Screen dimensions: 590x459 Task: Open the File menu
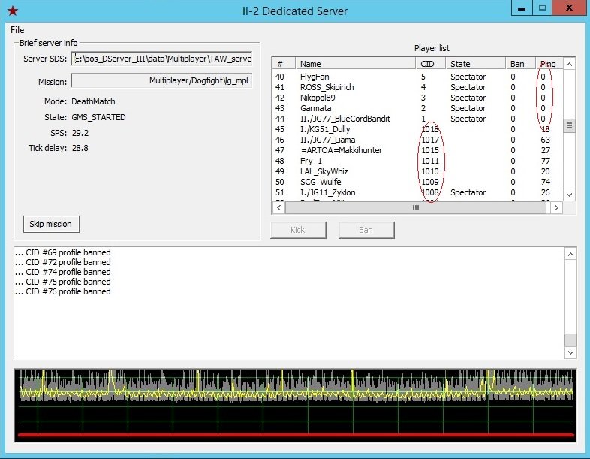pyautogui.click(x=17, y=30)
